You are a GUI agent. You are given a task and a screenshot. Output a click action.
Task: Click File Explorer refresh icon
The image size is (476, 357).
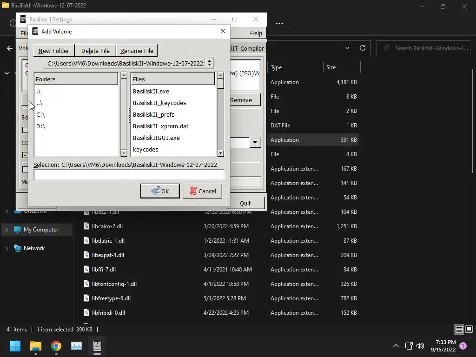pos(363,48)
